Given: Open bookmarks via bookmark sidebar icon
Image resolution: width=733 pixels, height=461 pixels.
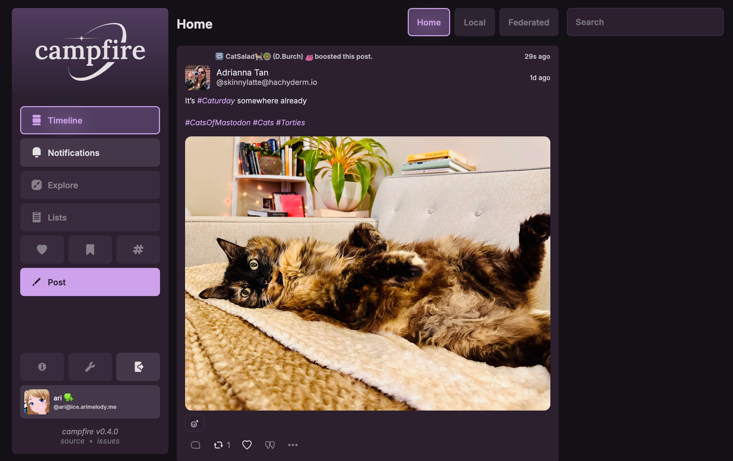Looking at the screenshot, I should 90,249.
